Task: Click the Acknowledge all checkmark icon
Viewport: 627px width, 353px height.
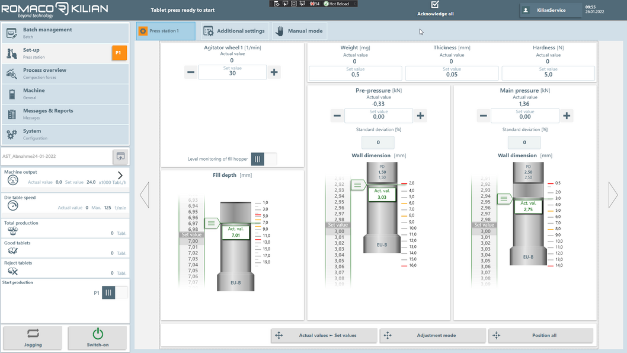Action: 435,5
